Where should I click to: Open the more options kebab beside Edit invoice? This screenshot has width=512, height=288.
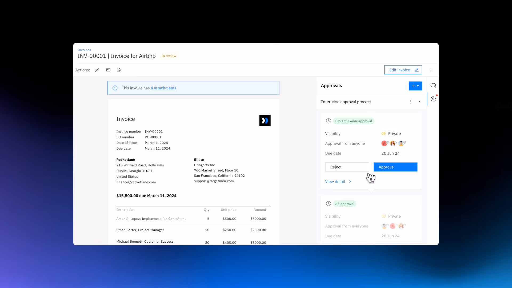(x=431, y=70)
